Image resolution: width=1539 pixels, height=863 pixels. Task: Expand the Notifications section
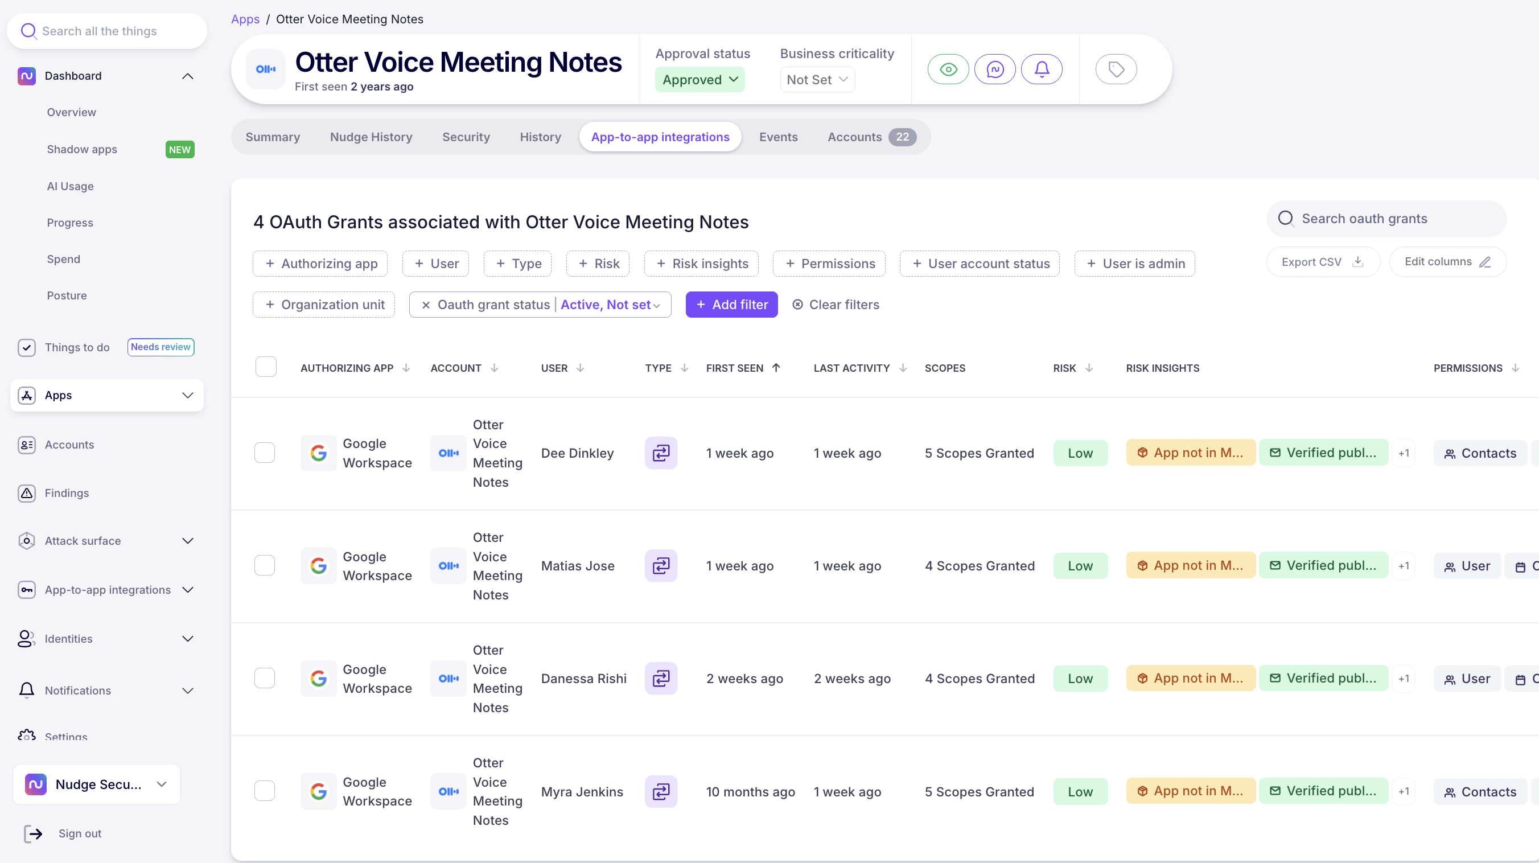188,691
